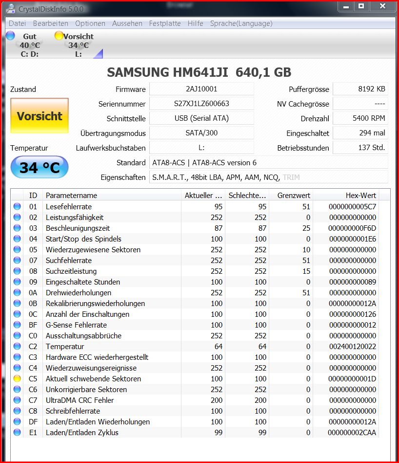399x463 pixels.
Task: Click the Drehzahl value 5400 RPM
Action: (360, 118)
